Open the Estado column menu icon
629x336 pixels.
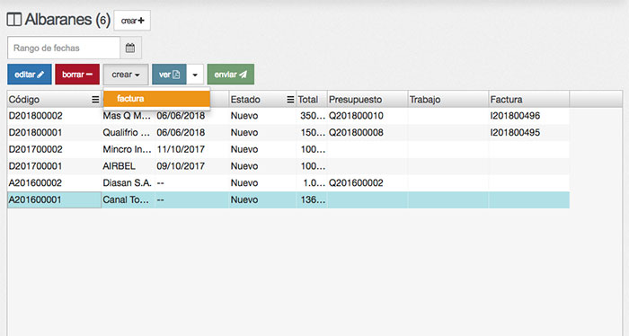pyautogui.click(x=290, y=100)
